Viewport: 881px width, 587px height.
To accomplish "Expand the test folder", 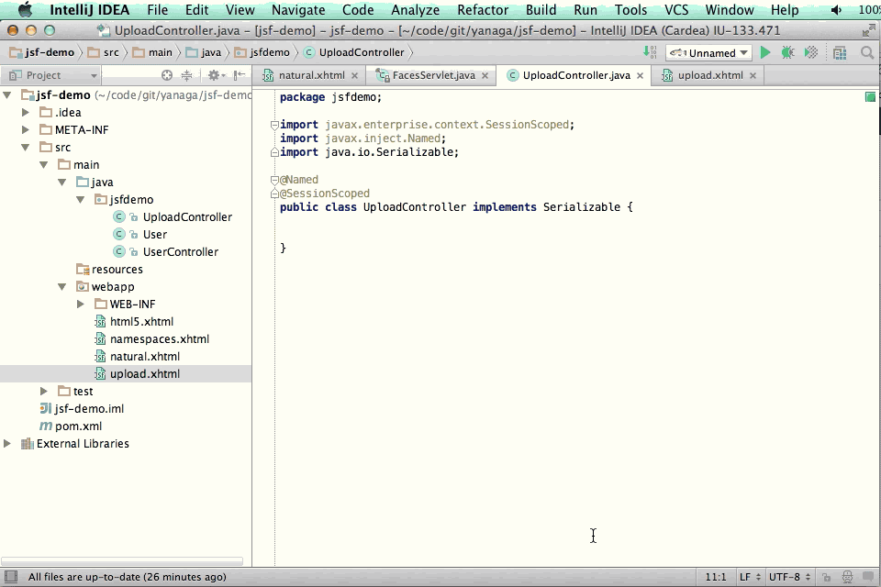I will [44, 392].
